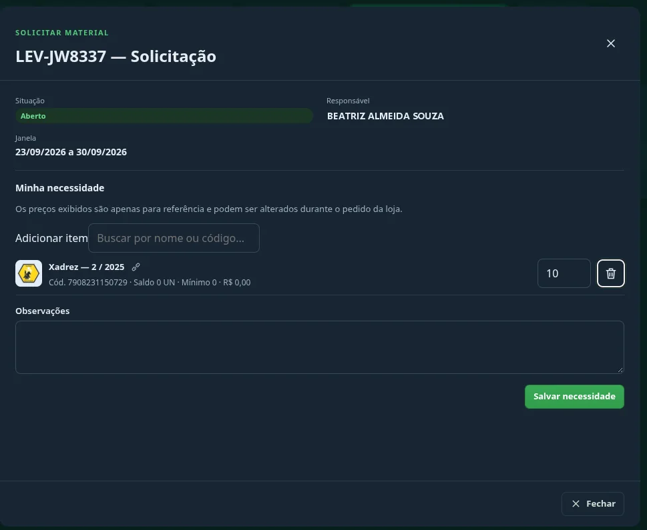Close the dialog with the top X icon
Screen dimensions: 647x530
611,43
